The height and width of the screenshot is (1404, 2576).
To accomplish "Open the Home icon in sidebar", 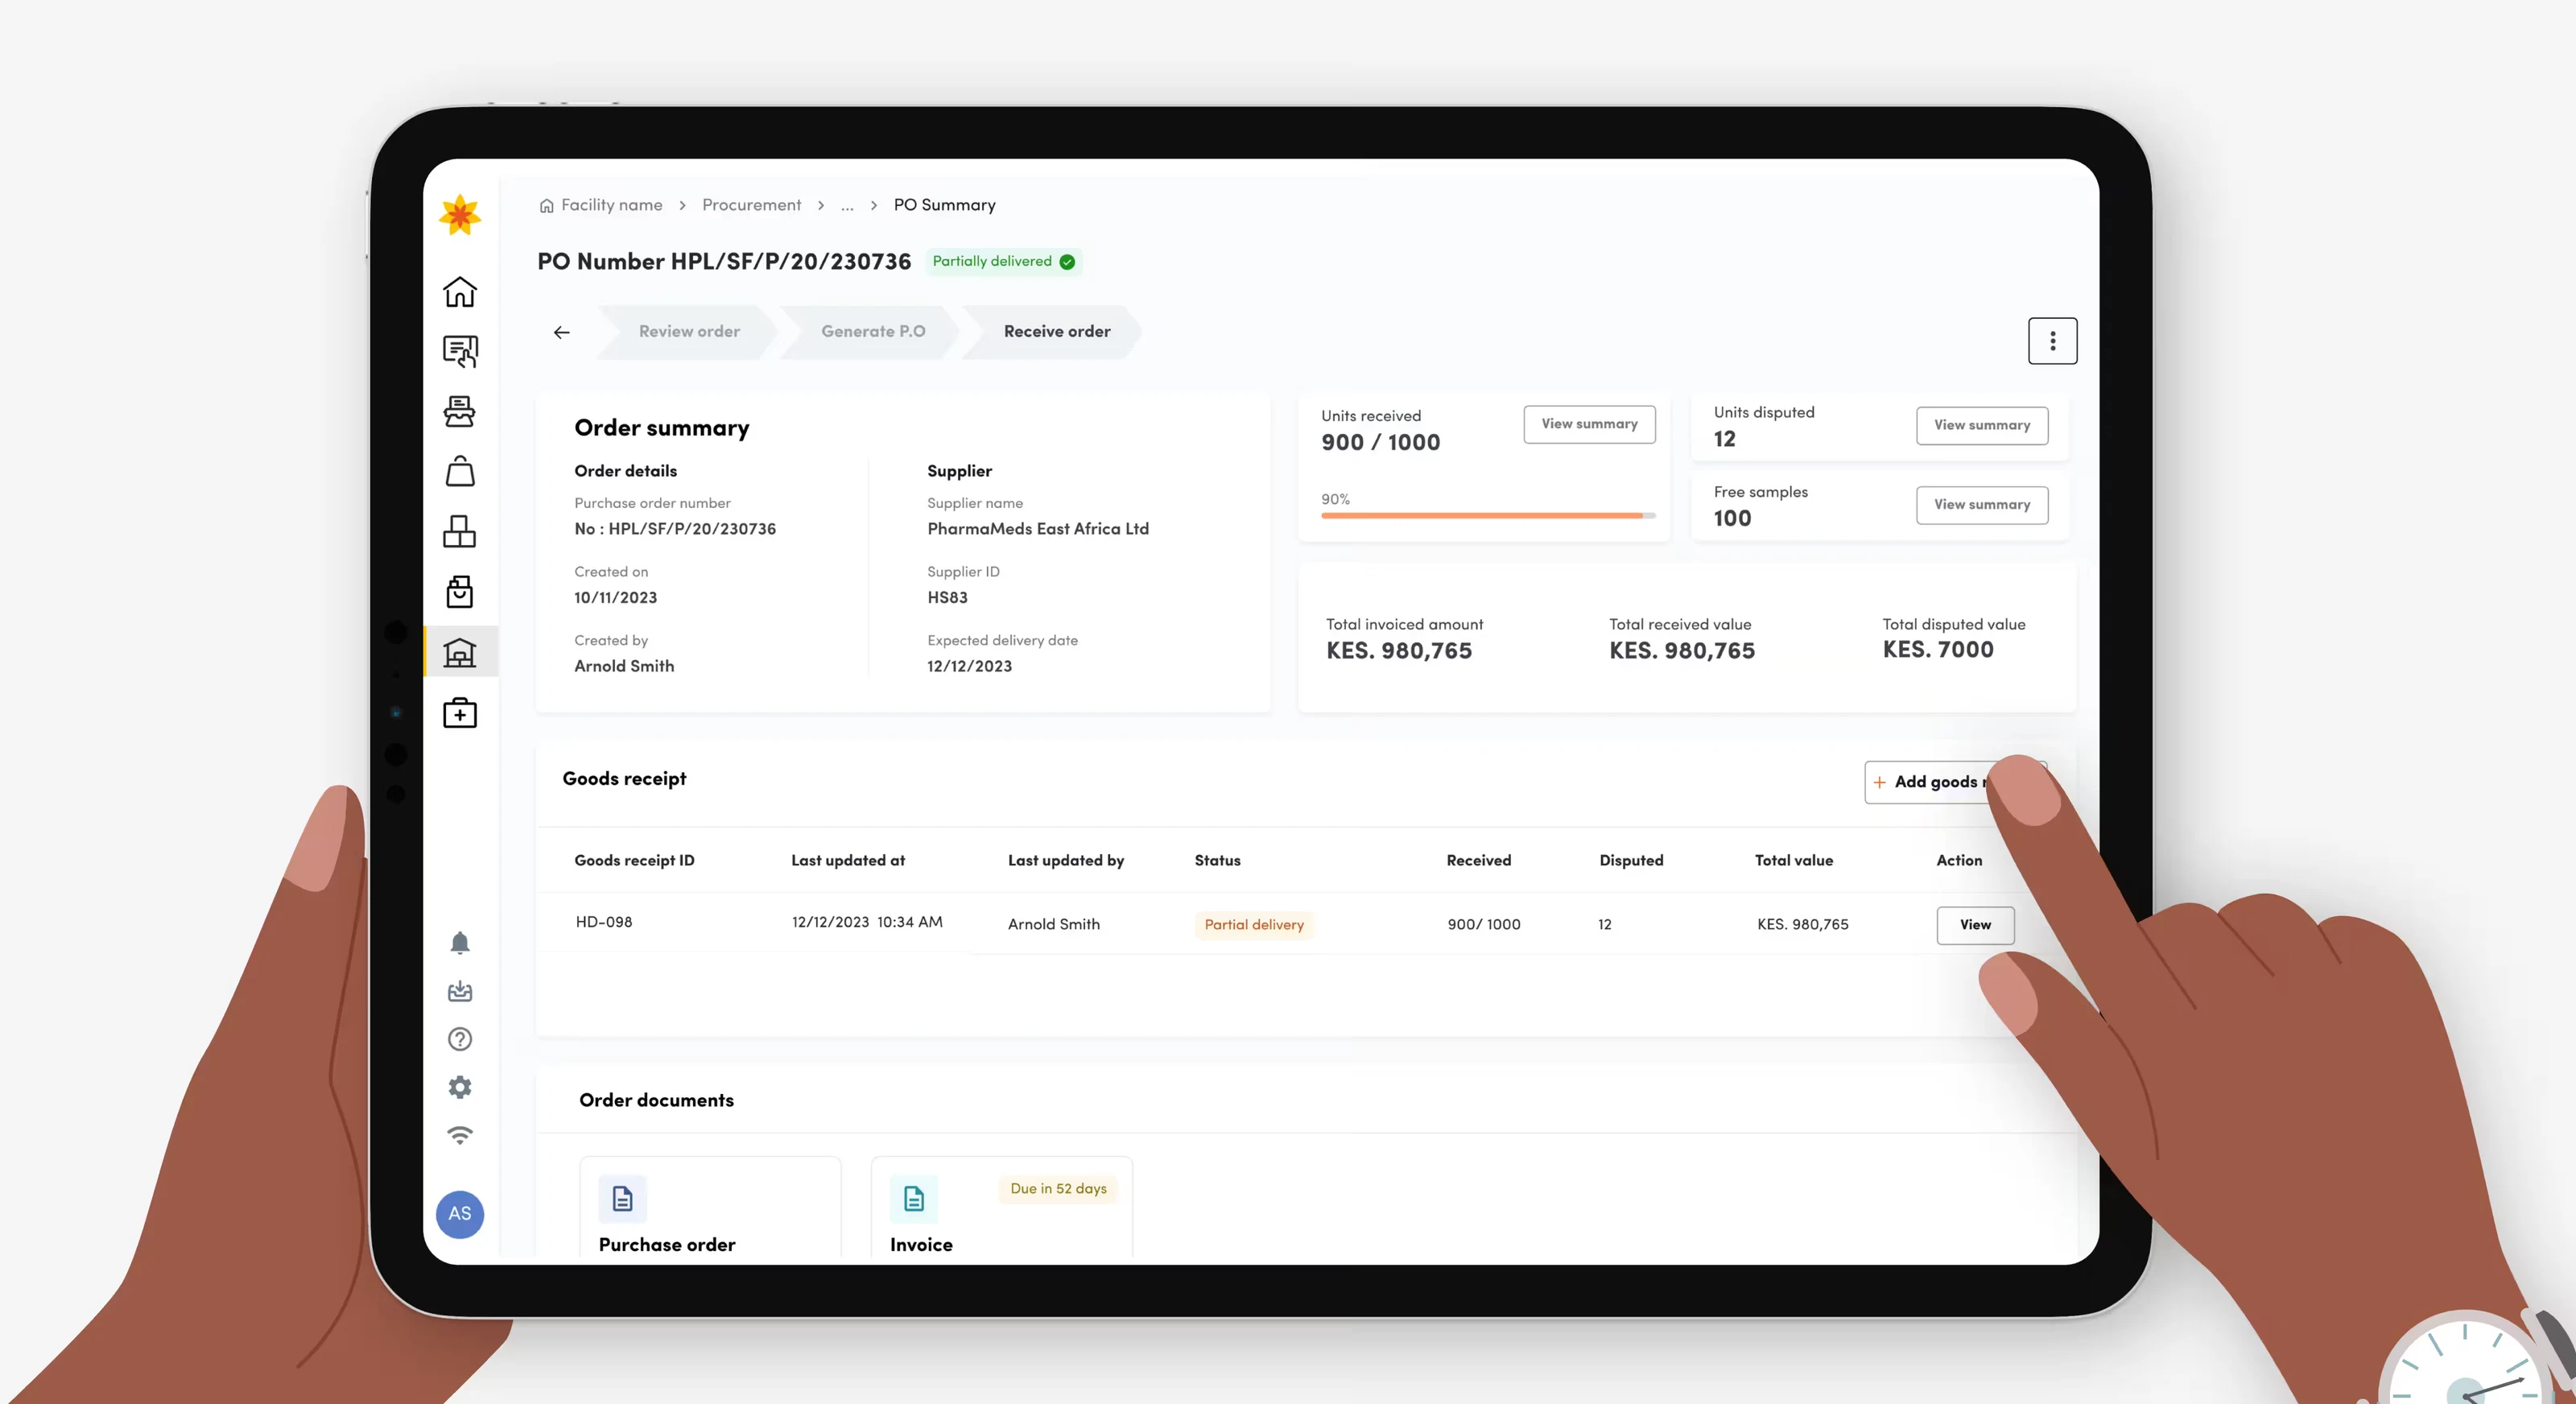I will point(460,291).
